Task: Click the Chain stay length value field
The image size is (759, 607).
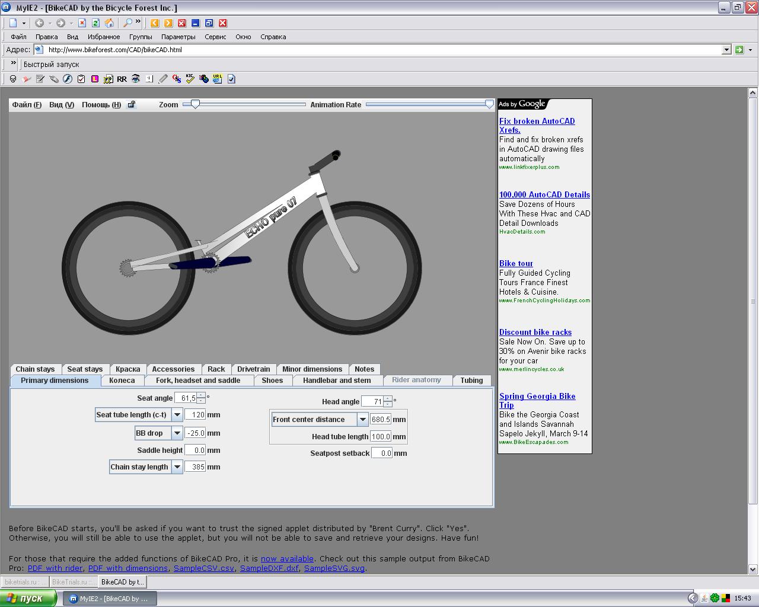Action: tap(195, 467)
